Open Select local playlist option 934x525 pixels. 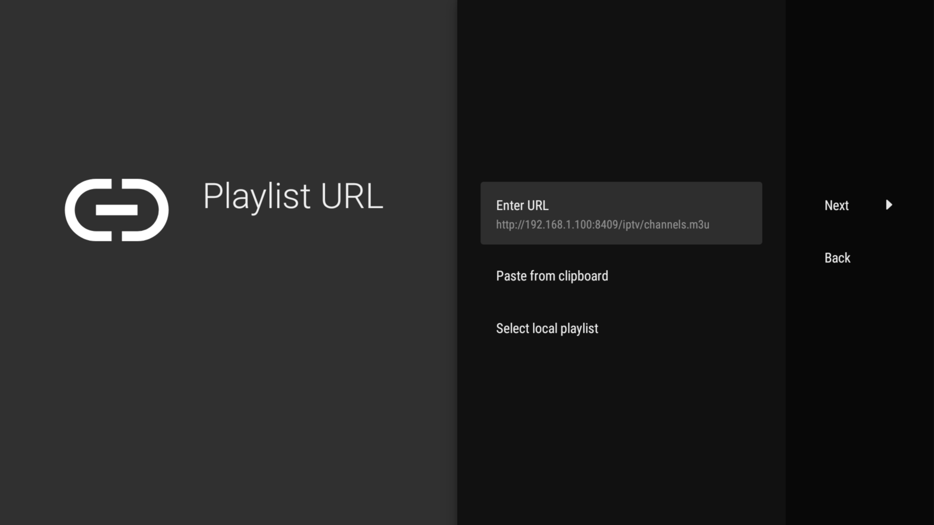click(547, 329)
